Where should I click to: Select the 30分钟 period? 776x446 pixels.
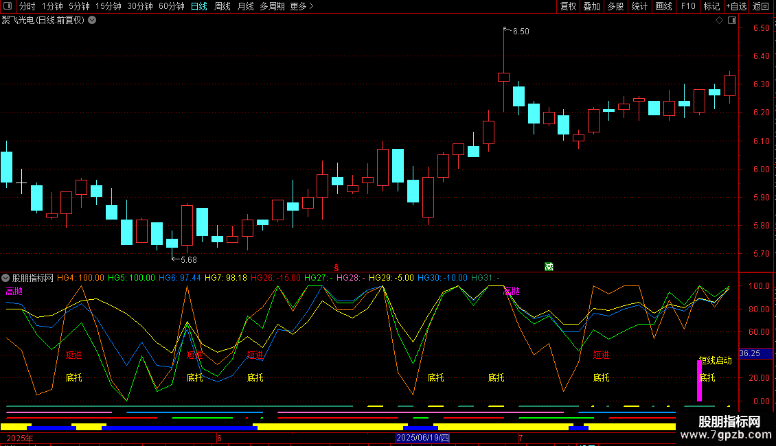[140, 6]
